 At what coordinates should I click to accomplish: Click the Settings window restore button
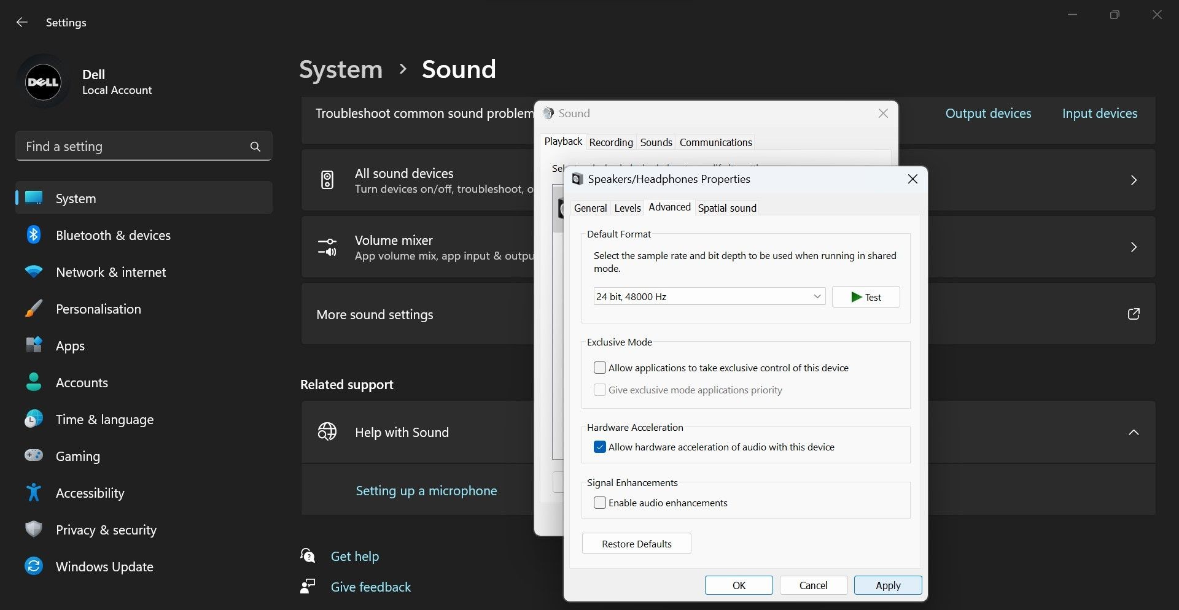[x=1115, y=15]
